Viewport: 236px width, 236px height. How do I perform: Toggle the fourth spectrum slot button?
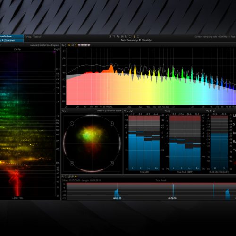[x=89, y=45]
